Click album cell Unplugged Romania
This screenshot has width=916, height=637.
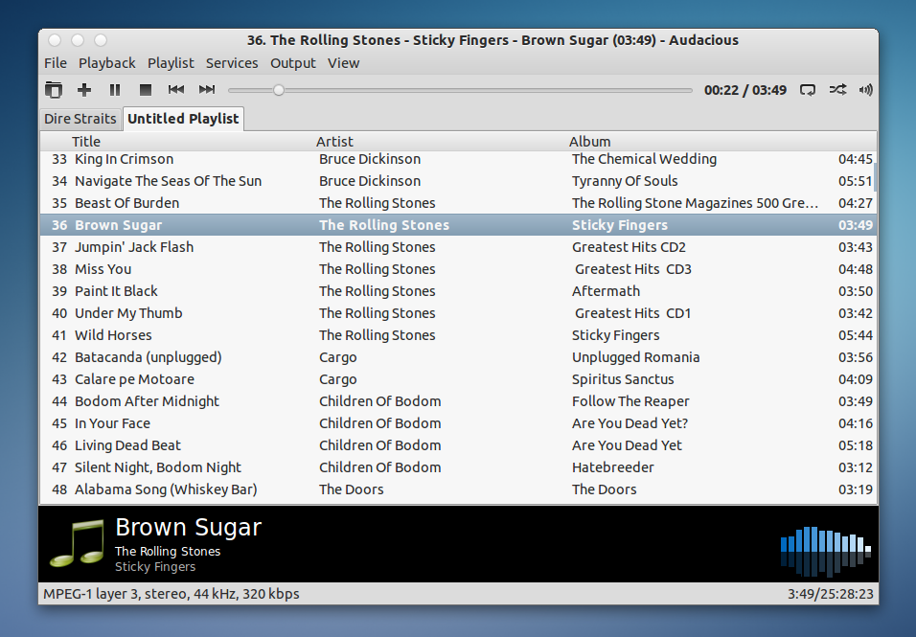(635, 358)
